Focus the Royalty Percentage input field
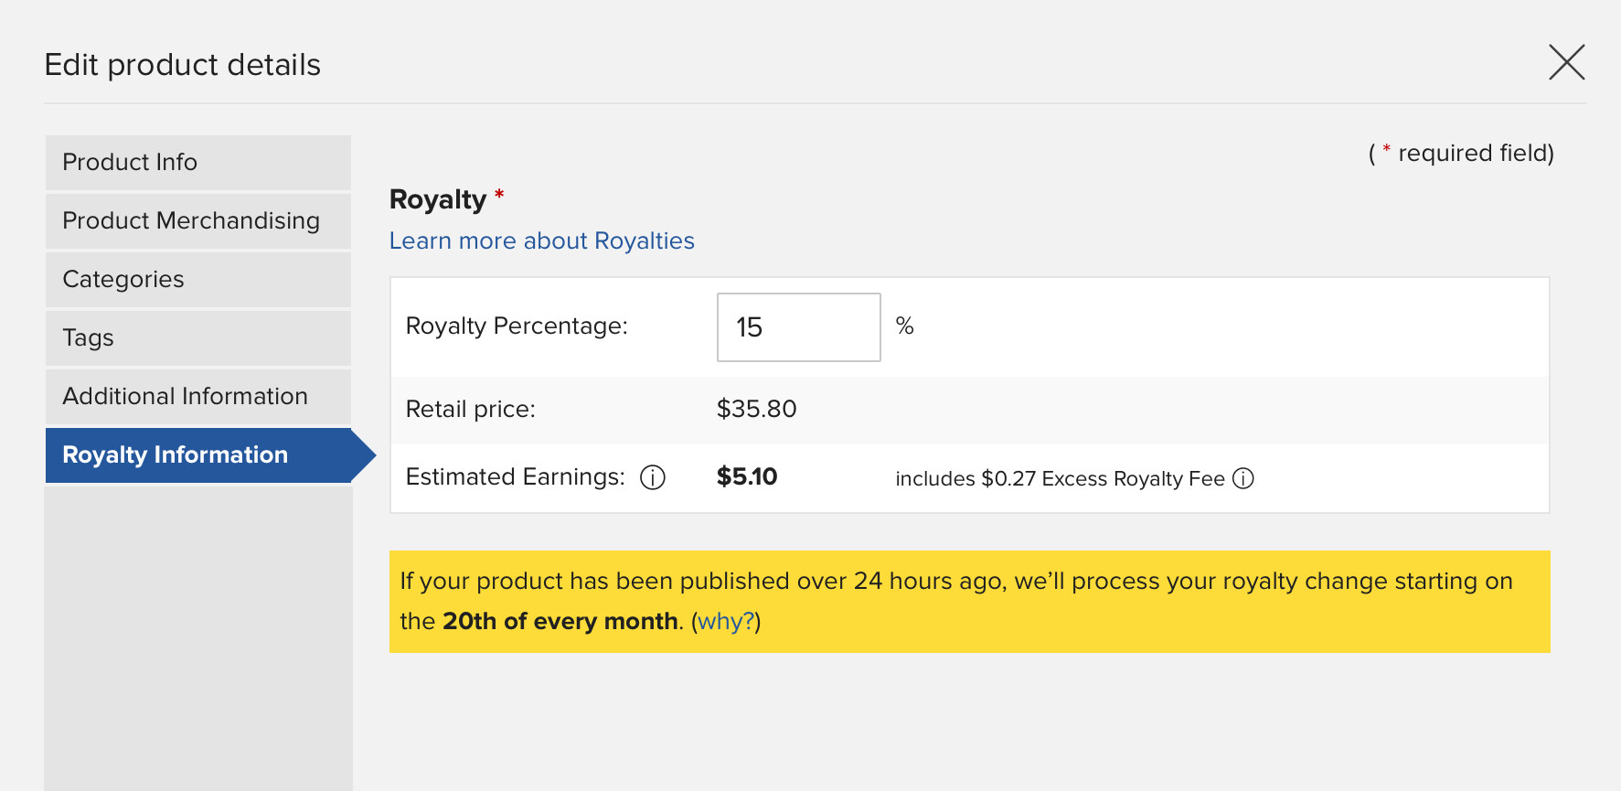Viewport: 1621px width, 791px height. click(798, 327)
